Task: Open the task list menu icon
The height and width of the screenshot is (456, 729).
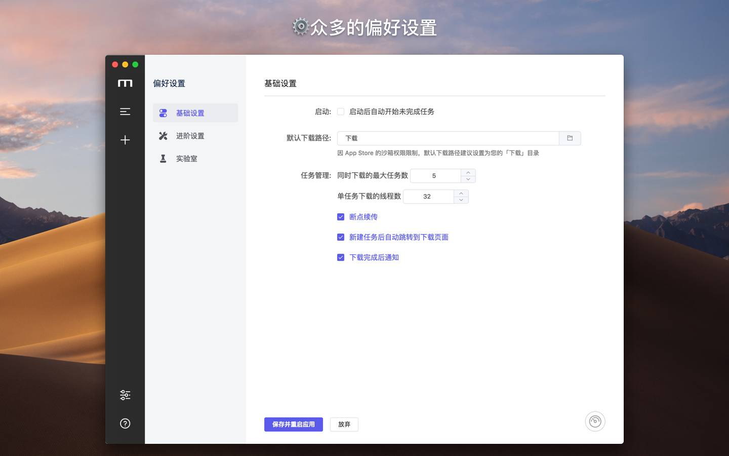Action: coord(125,111)
